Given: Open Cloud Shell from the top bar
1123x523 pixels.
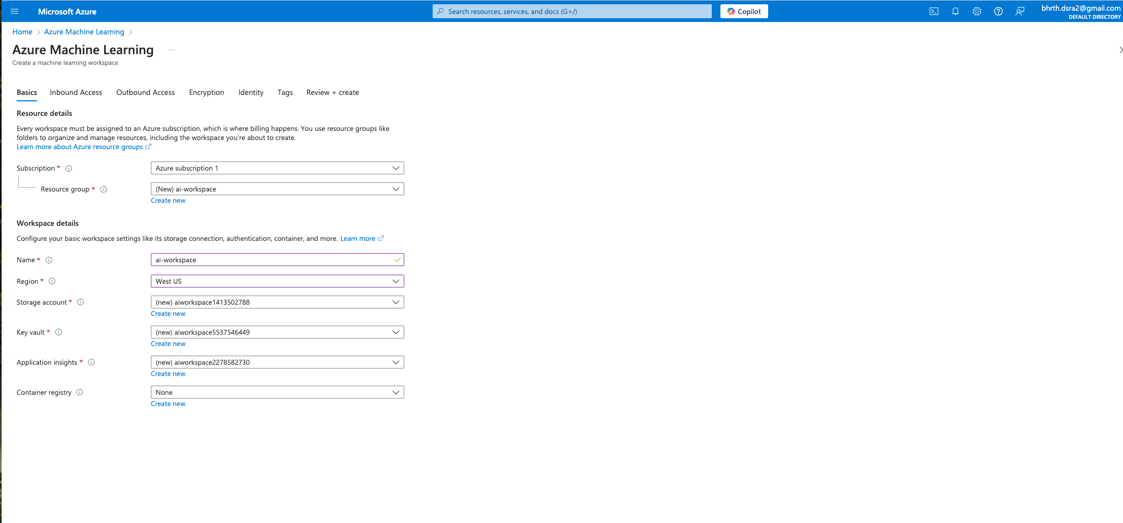Looking at the screenshot, I should [934, 11].
